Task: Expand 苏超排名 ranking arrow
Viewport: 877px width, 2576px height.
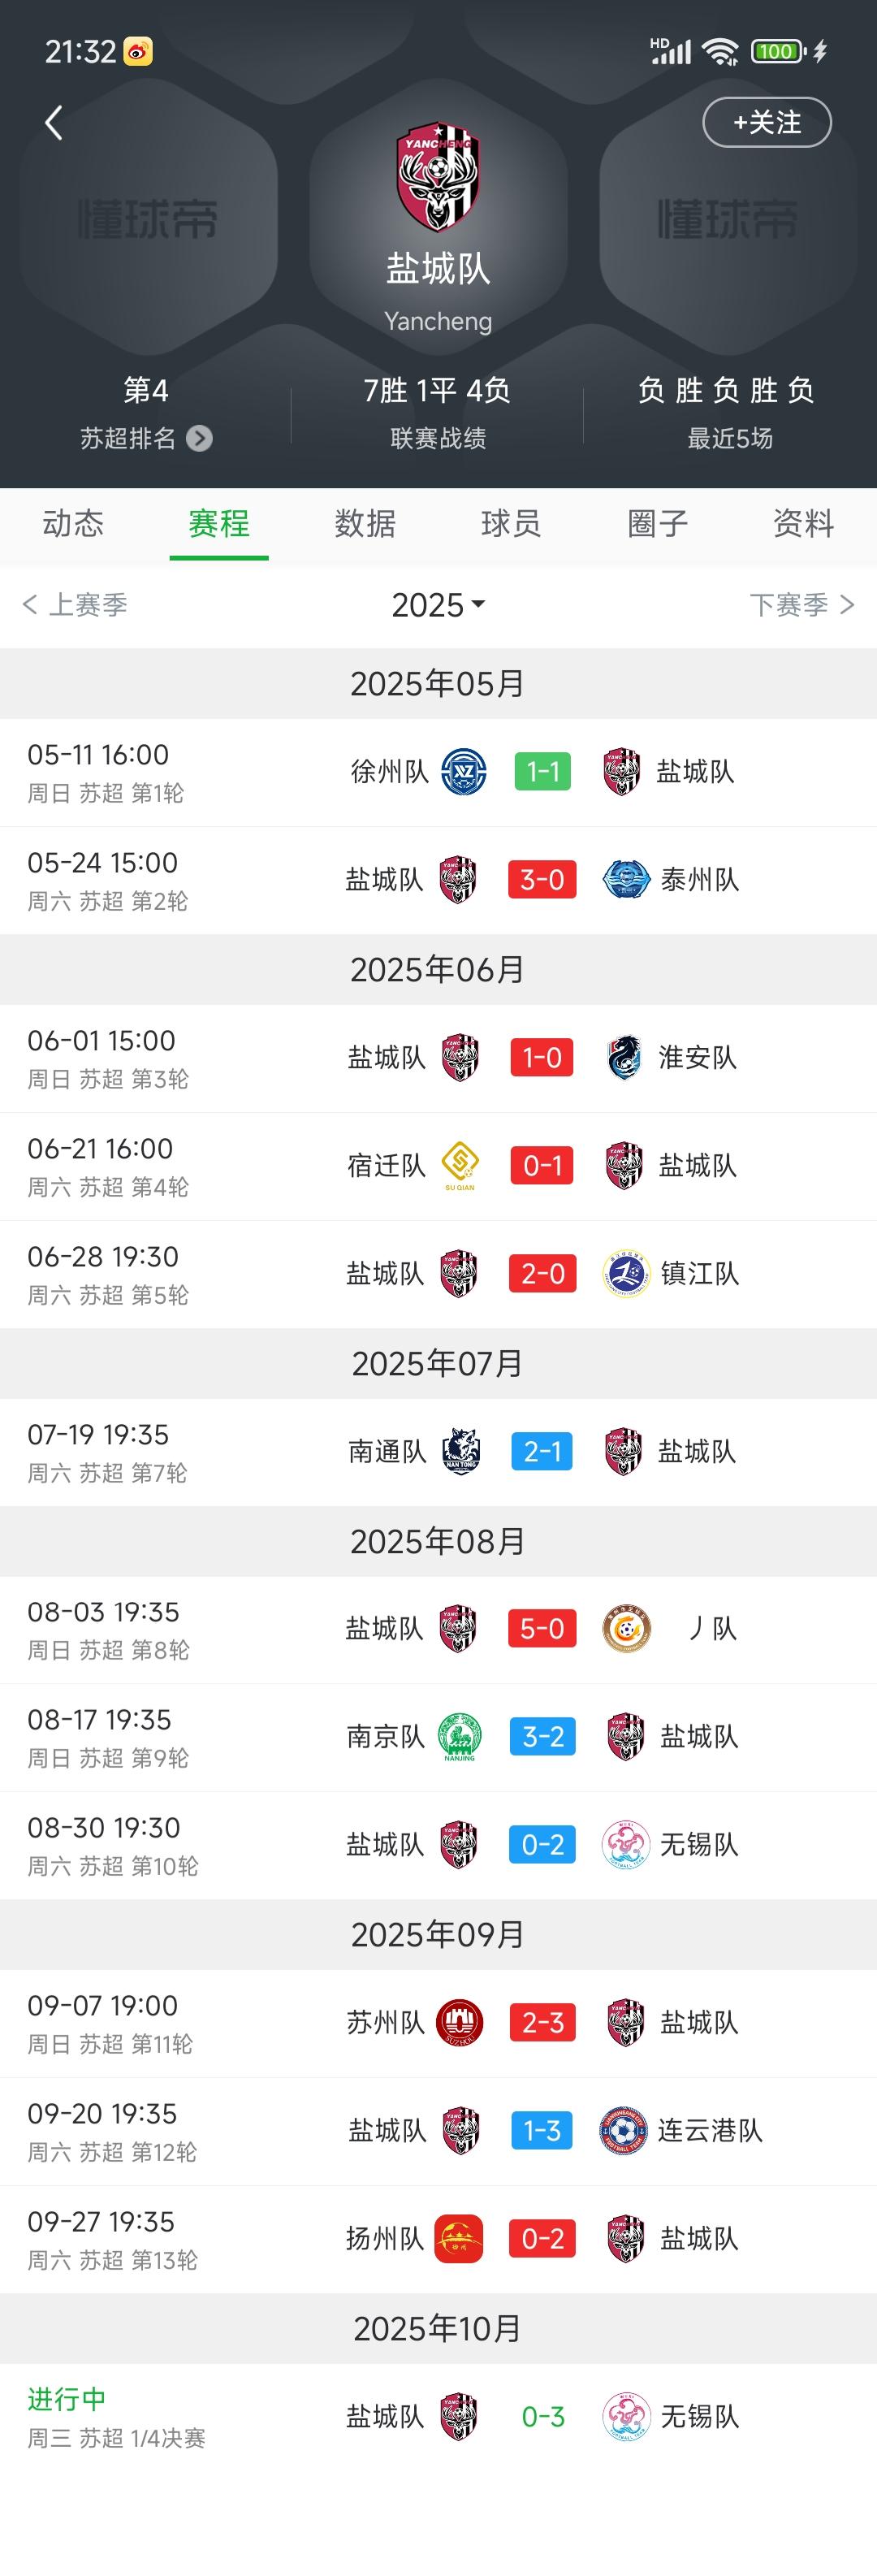Action: tap(199, 438)
